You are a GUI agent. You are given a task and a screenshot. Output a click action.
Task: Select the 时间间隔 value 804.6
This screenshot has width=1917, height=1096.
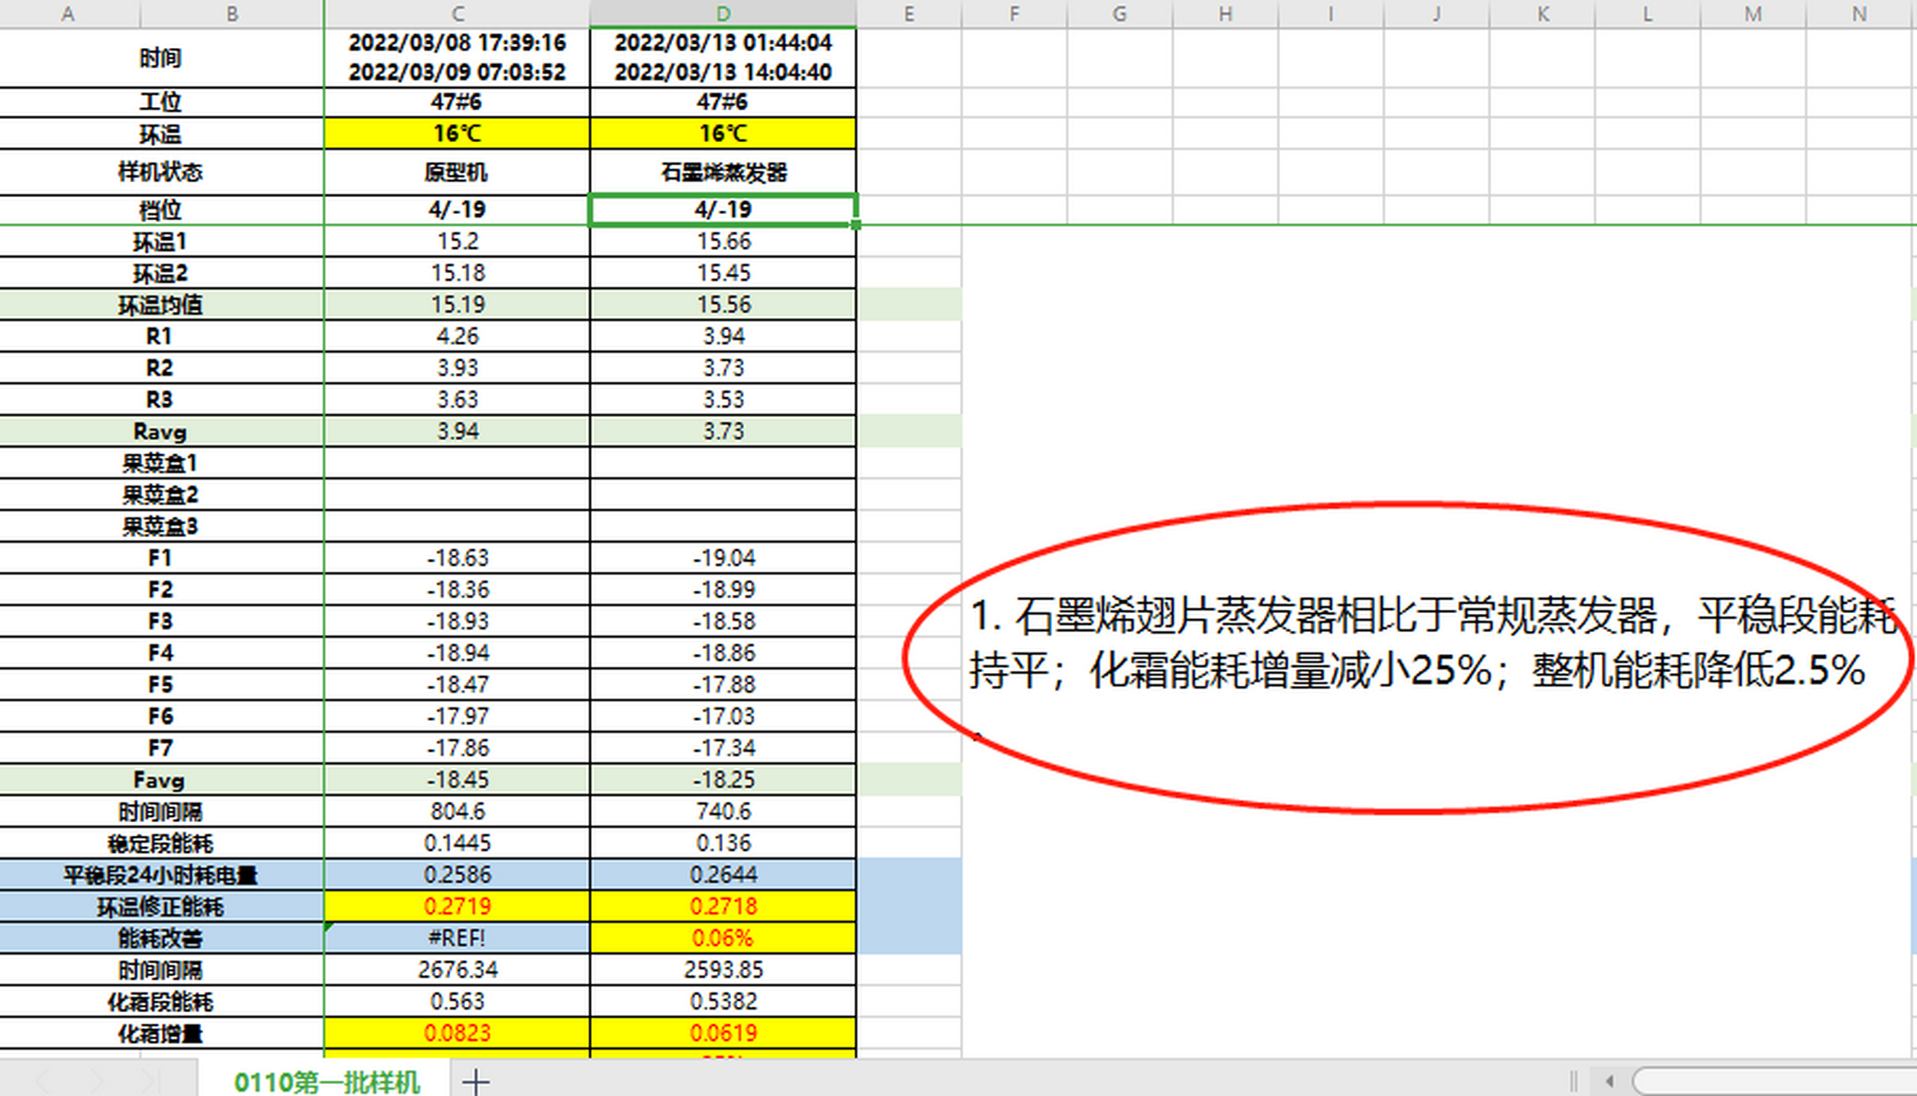pyautogui.click(x=457, y=812)
